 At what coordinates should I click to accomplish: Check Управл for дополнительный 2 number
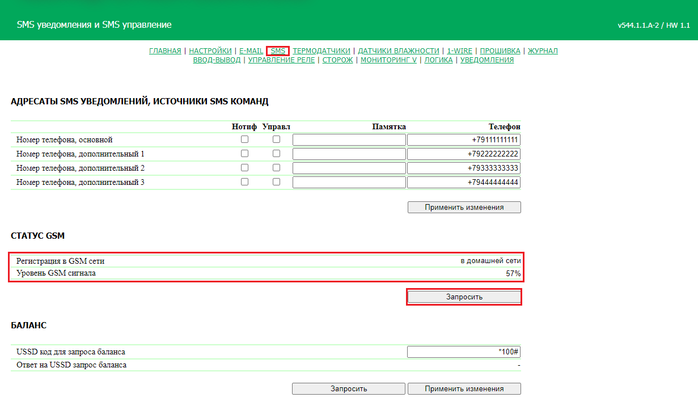[x=276, y=168]
